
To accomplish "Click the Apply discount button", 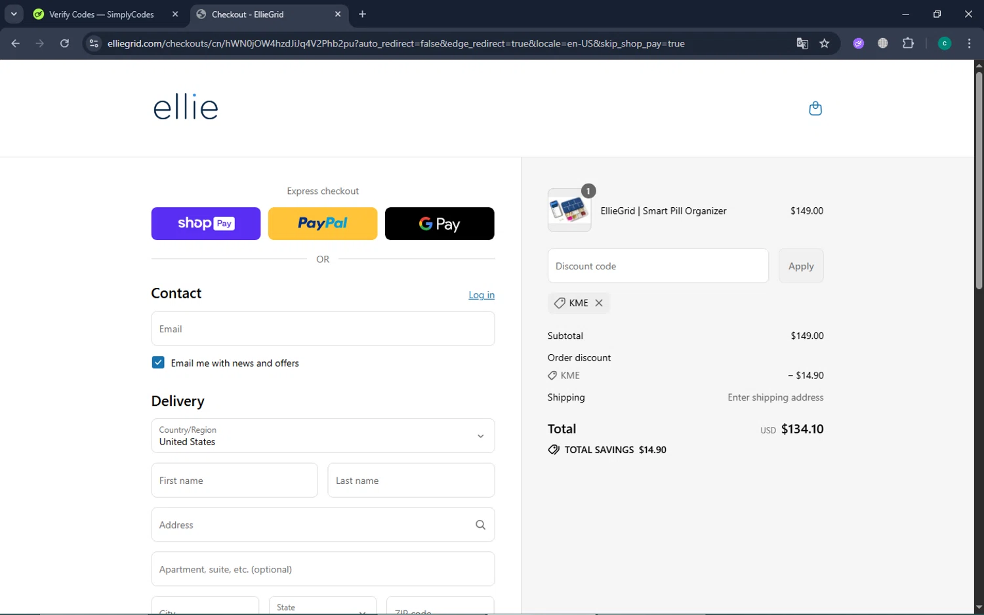I will pos(801,266).
